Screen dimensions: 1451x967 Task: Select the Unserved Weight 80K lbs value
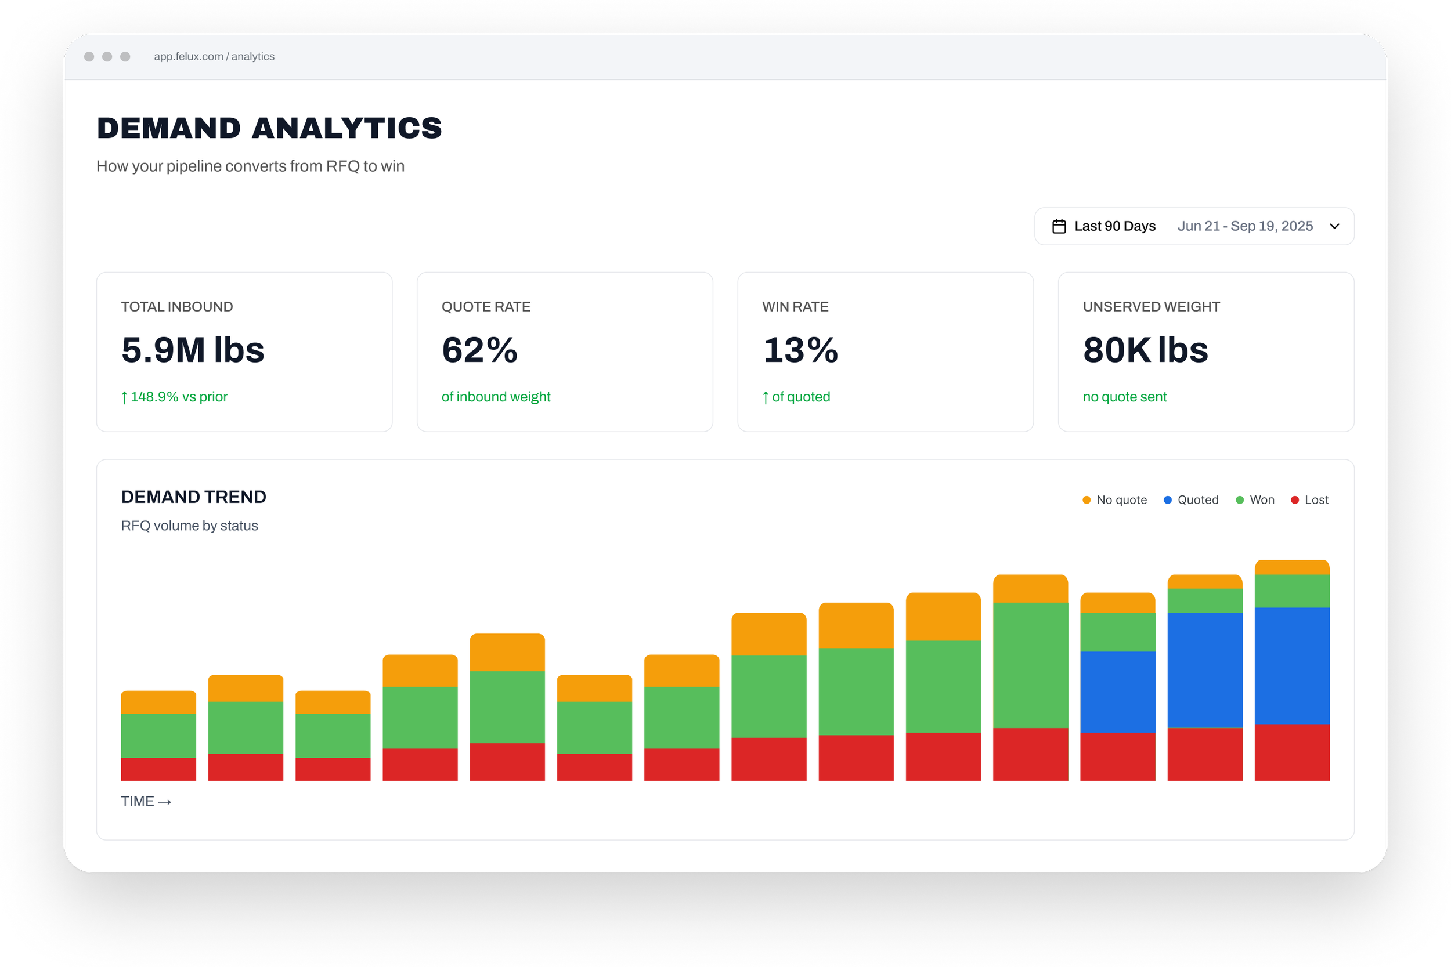pyautogui.click(x=1145, y=350)
